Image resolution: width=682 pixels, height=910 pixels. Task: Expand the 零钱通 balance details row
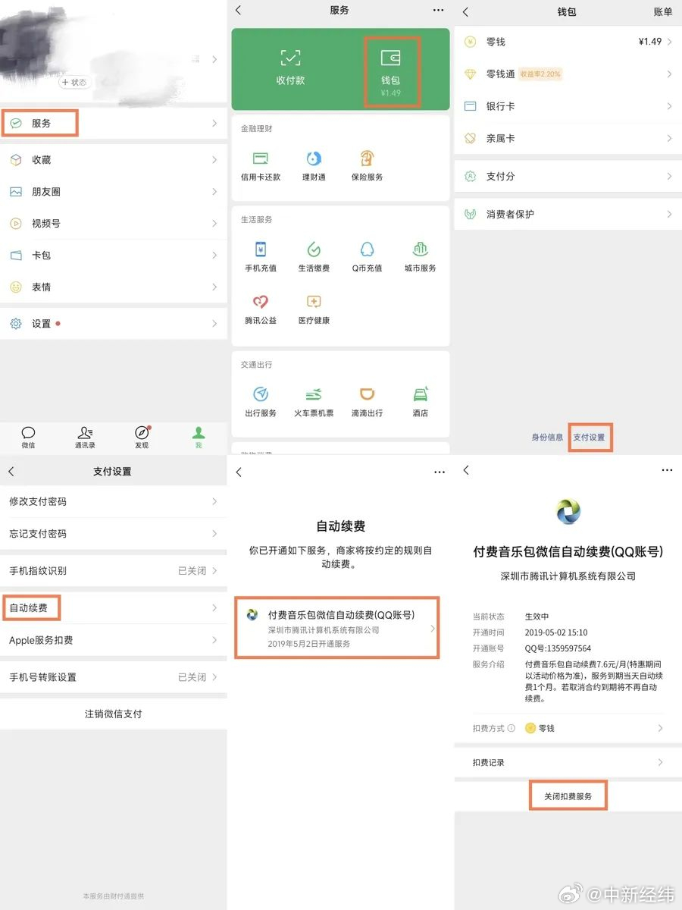[x=567, y=74]
